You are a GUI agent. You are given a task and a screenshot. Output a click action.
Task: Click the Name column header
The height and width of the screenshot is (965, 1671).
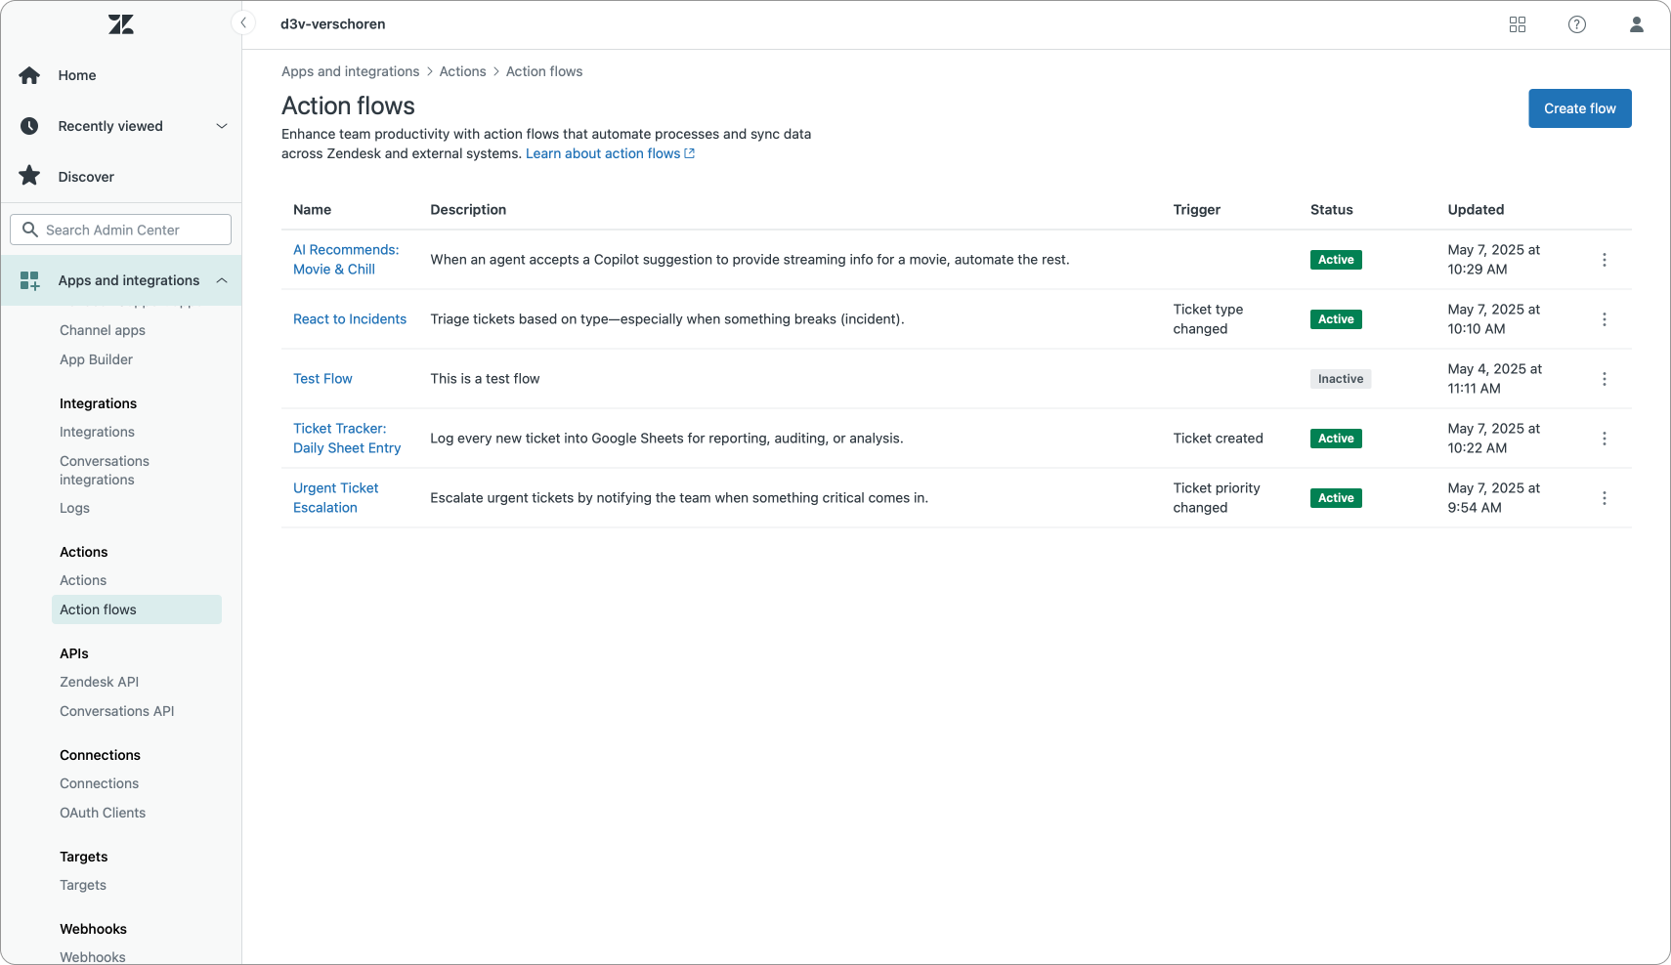coord(312,210)
